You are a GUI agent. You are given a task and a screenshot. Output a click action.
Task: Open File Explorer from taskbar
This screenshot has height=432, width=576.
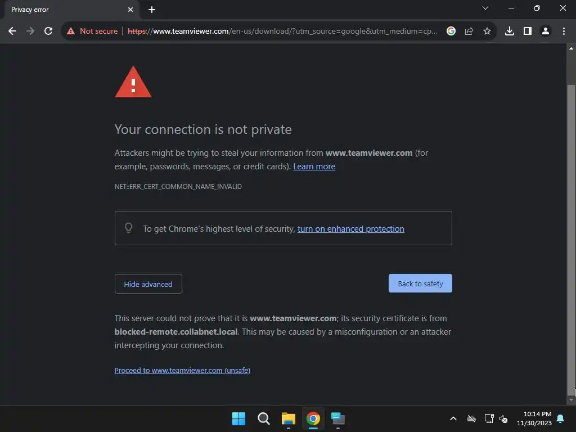coord(289,418)
